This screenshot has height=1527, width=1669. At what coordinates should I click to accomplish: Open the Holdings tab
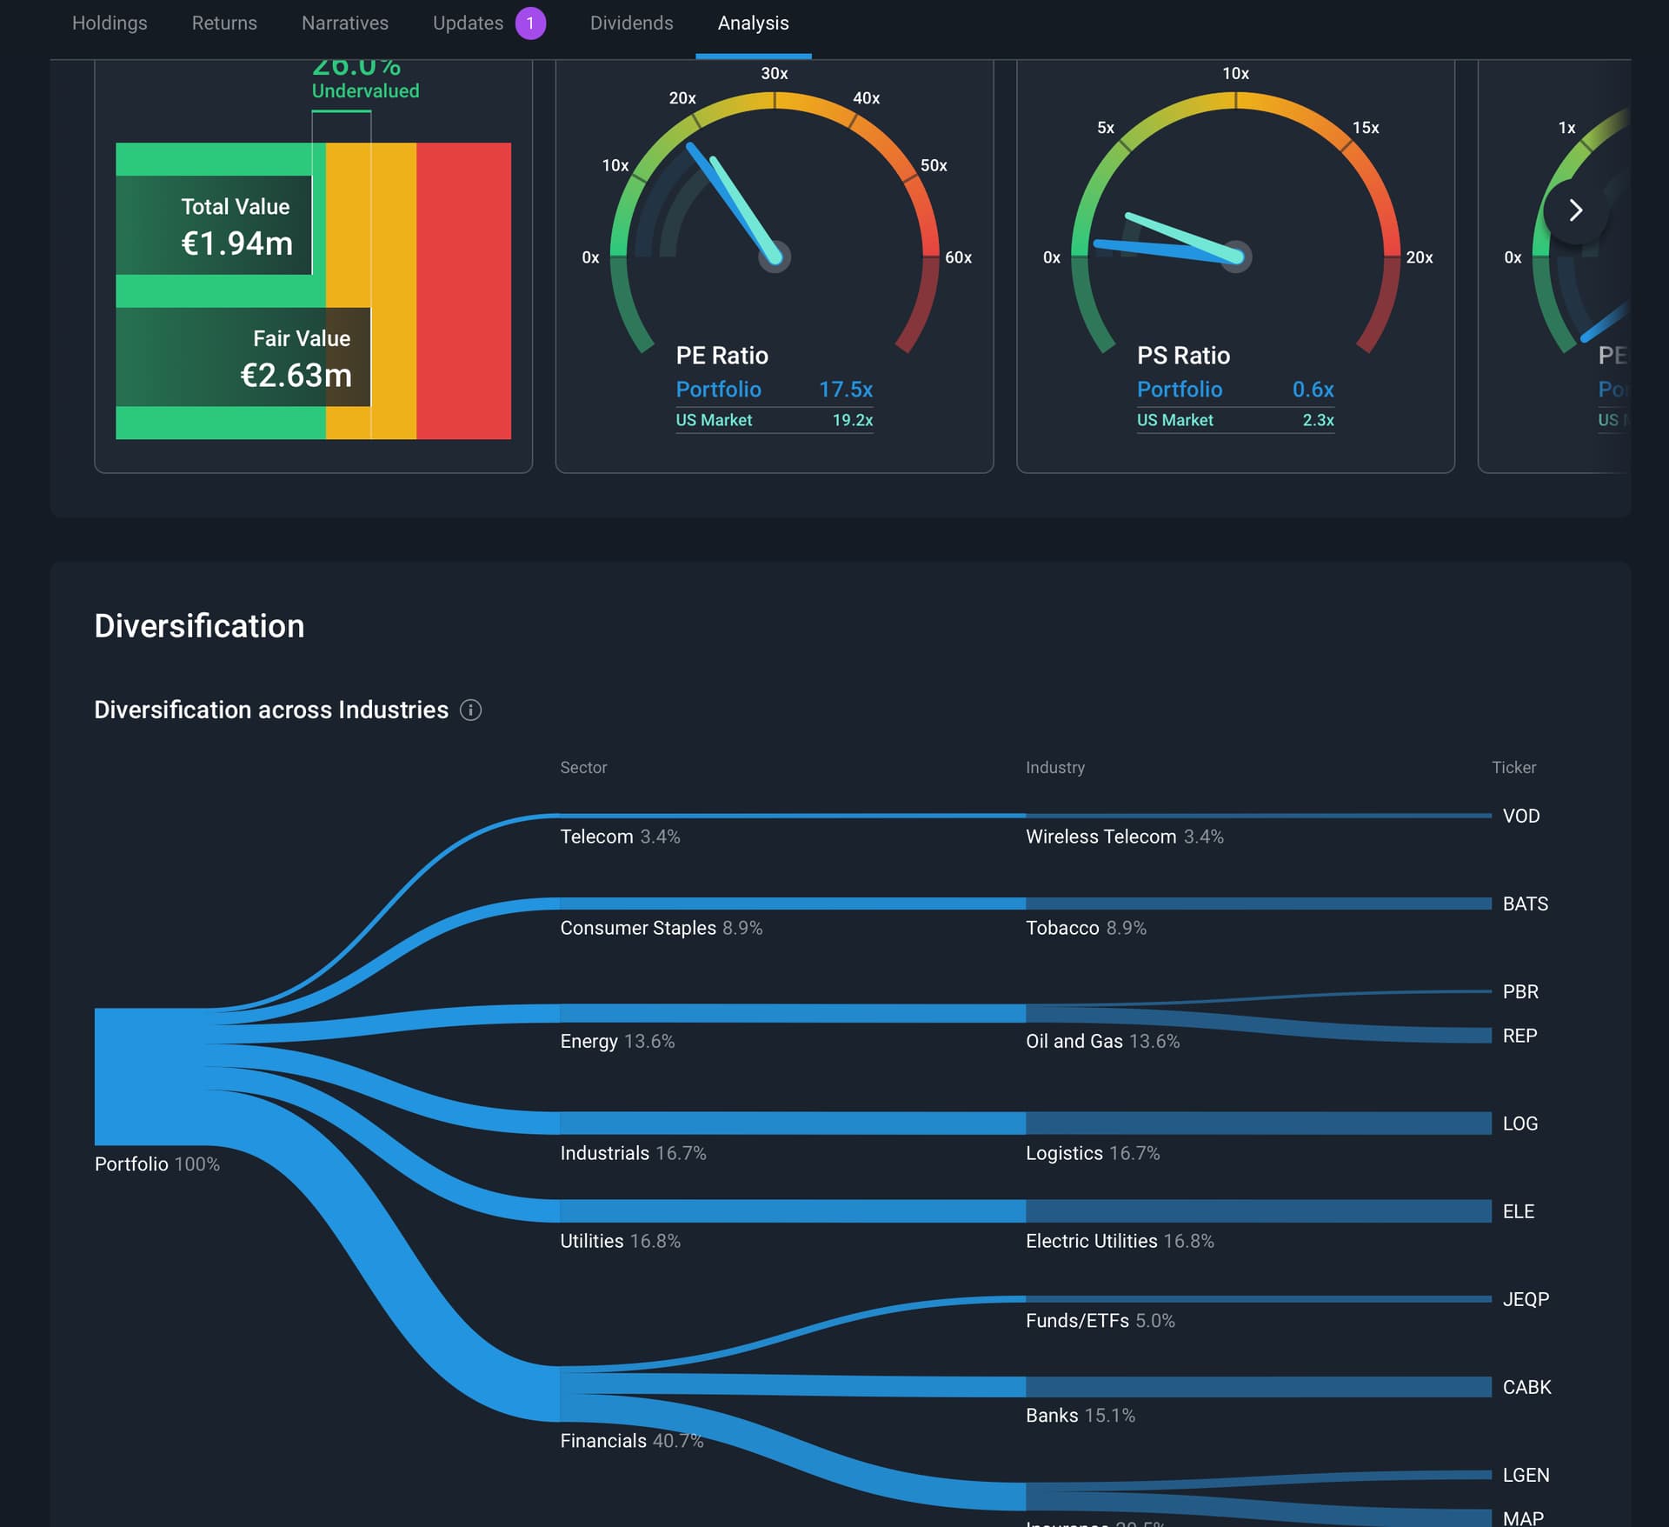tap(110, 23)
